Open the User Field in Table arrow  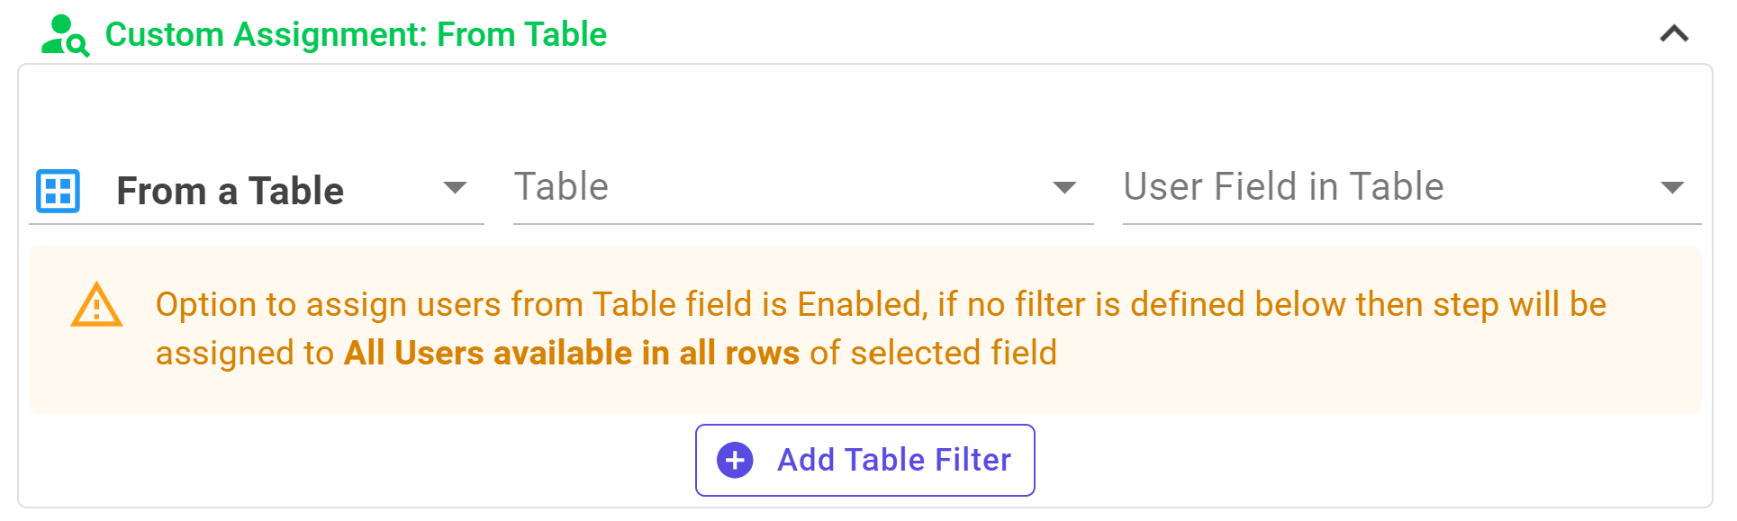pyautogui.click(x=1672, y=187)
